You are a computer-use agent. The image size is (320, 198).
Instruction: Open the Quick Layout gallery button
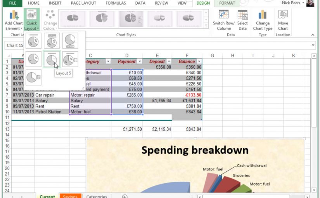pyautogui.click(x=32, y=20)
